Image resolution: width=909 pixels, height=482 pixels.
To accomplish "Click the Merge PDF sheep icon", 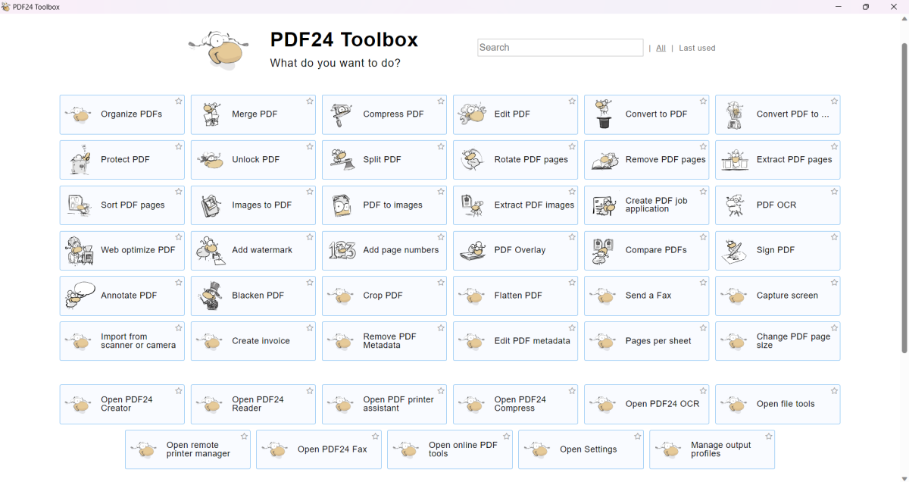I will pyautogui.click(x=210, y=114).
